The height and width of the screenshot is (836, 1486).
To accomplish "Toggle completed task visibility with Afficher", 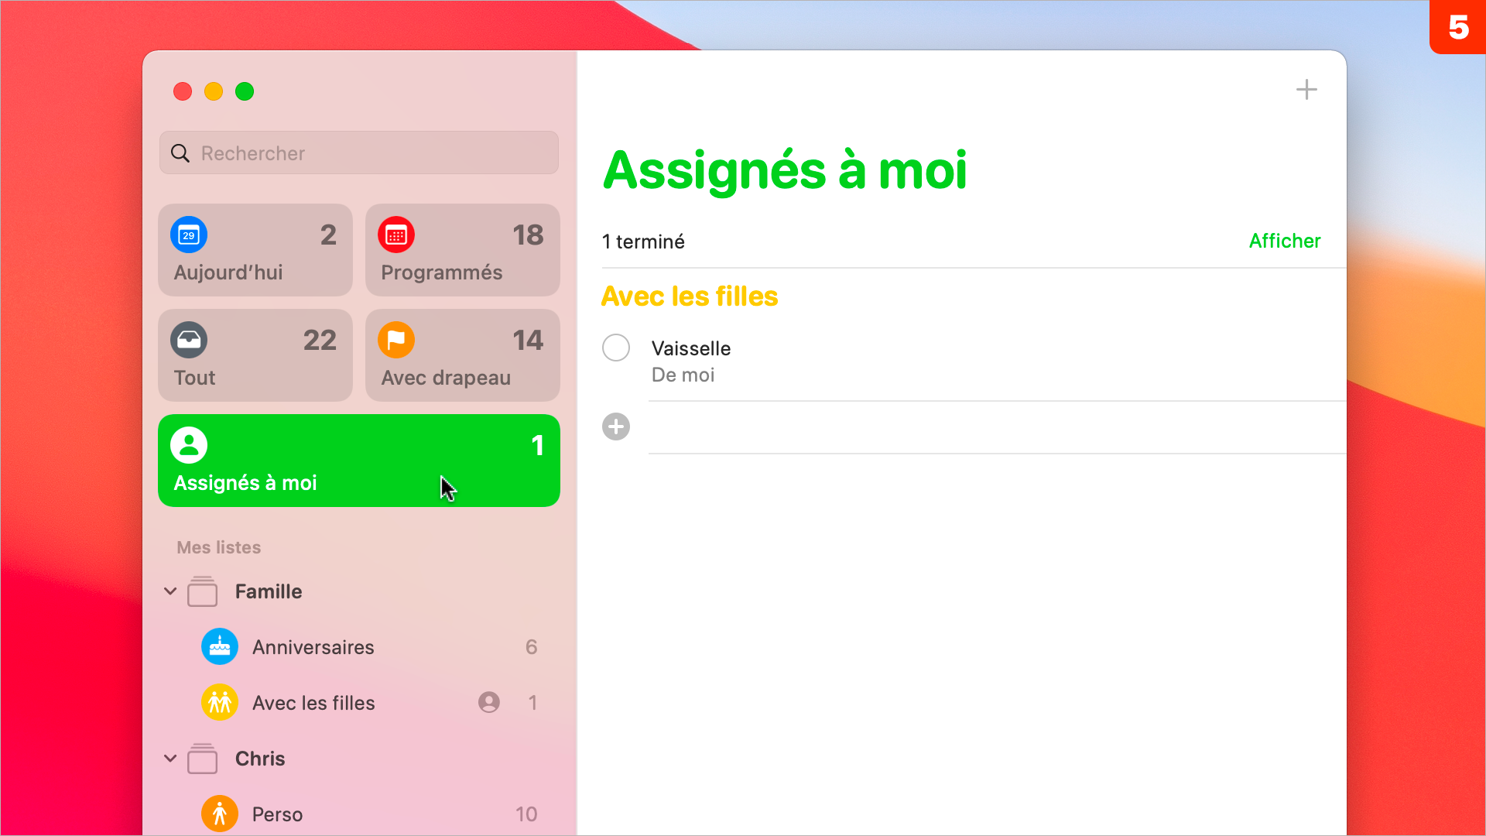I will tap(1284, 240).
